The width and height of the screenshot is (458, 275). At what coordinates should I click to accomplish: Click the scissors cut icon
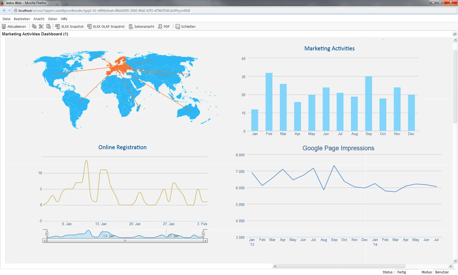[41, 26]
